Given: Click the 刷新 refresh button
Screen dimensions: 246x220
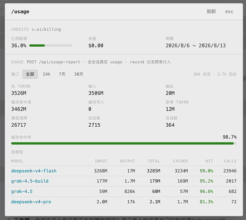Looking at the screenshot, I should click(211, 11).
